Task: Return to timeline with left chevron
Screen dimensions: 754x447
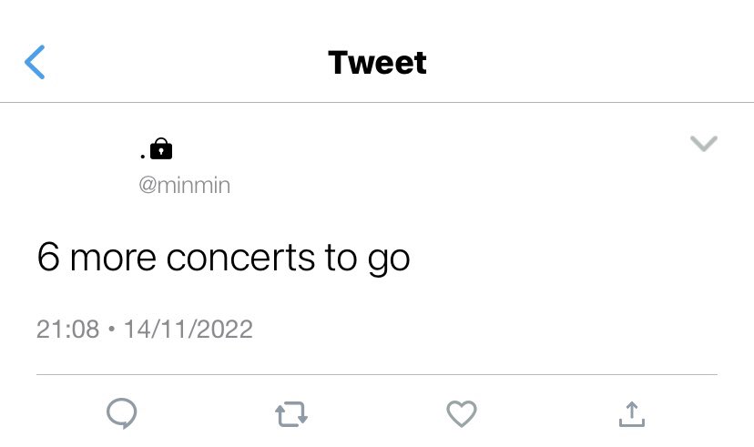Action: click(x=35, y=62)
